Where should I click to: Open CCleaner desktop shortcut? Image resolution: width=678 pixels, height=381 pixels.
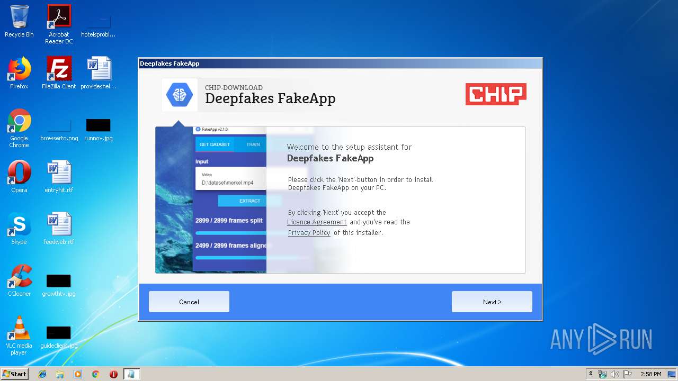(19, 280)
